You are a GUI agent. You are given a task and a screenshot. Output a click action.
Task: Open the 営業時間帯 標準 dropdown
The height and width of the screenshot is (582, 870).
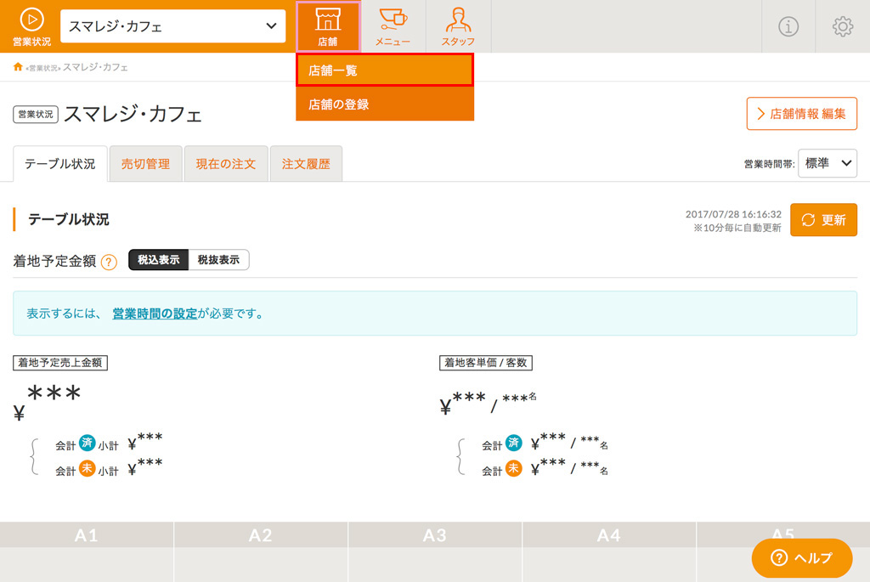coord(827,163)
